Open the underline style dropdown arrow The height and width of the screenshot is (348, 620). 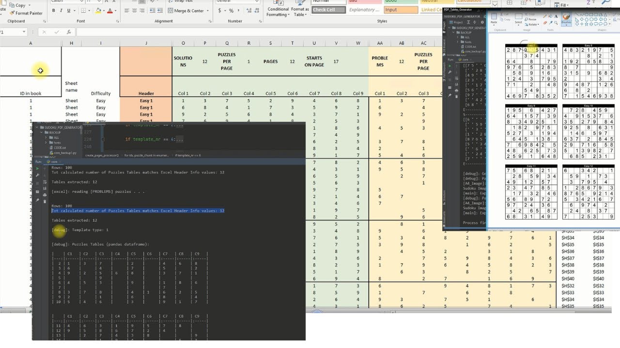74,11
